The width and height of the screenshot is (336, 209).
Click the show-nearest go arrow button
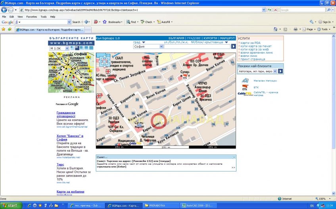click(280, 71)
